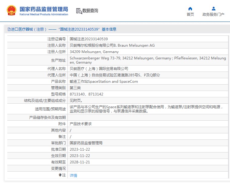Viewport: 230px width, 184px height.
Task: Click the 有效期至 row label
Action: [58, 162]
